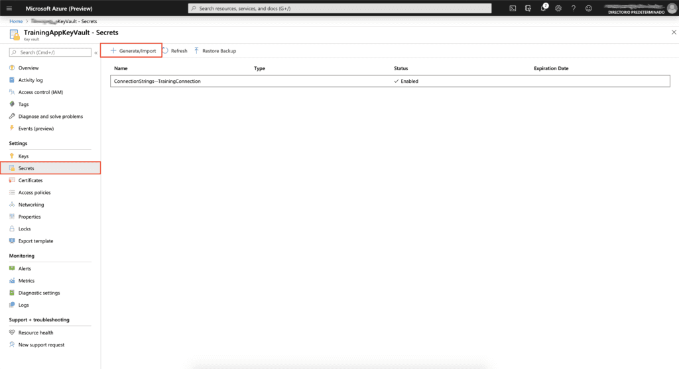Click the Expiration Date column header
Viewport: 679px width, 369px height.
point(551,68)
